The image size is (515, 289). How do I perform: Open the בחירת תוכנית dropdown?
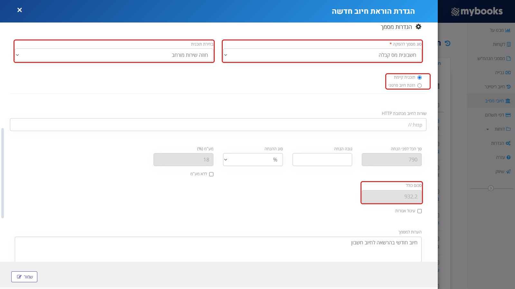pos(114,55)
